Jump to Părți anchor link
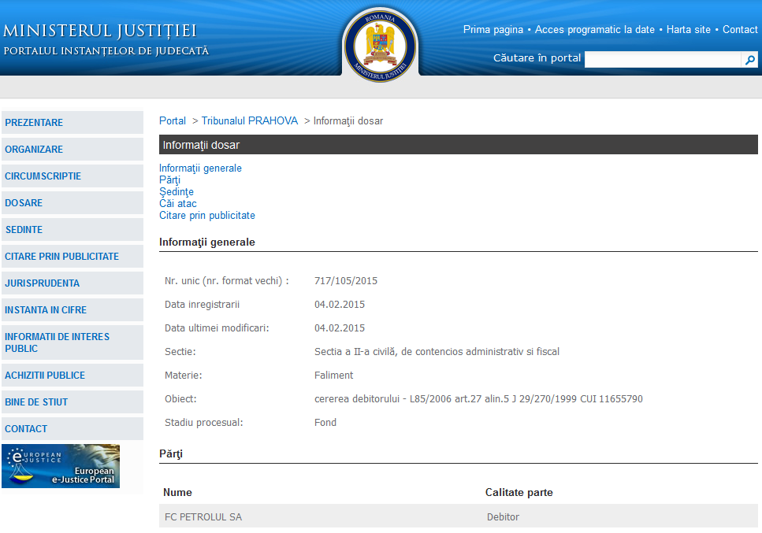This screenshot has height=533, width=762. [x=169, y=180]
